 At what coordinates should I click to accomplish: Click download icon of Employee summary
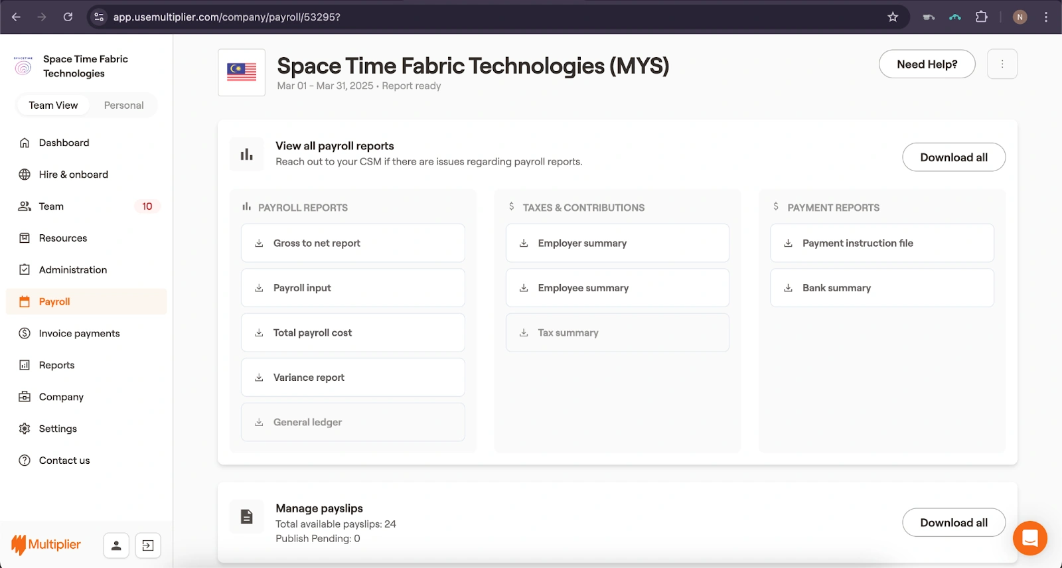pos(524,288)
